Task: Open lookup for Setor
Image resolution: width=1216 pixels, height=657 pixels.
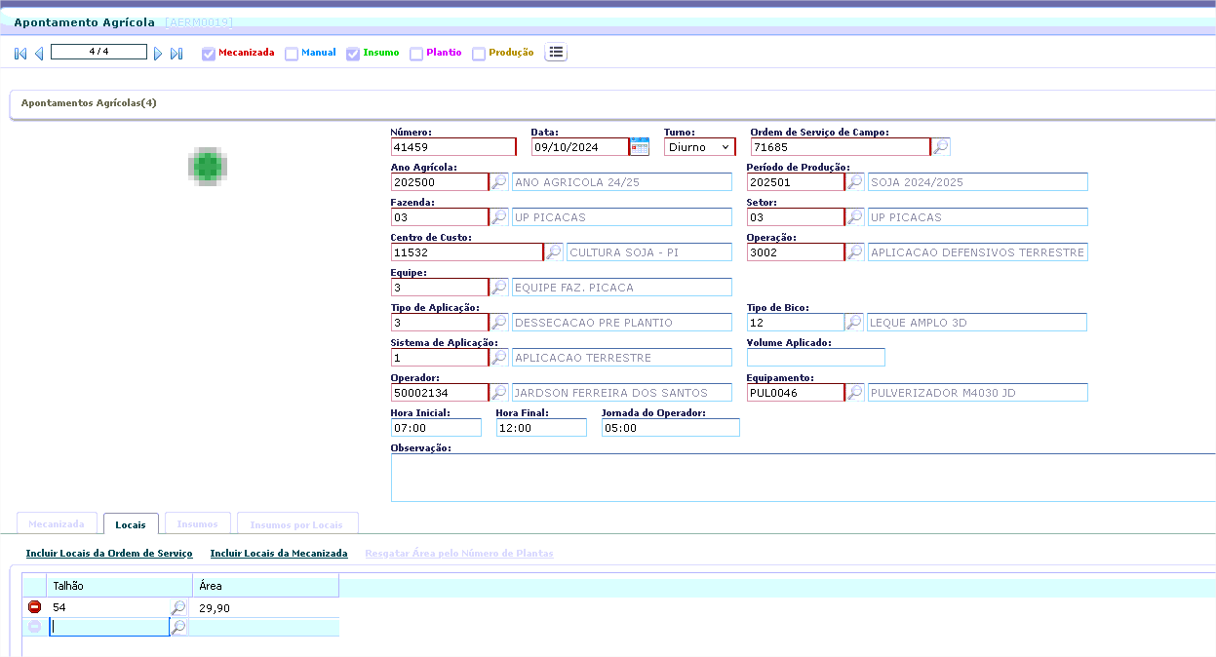Action: coord(854,217)
